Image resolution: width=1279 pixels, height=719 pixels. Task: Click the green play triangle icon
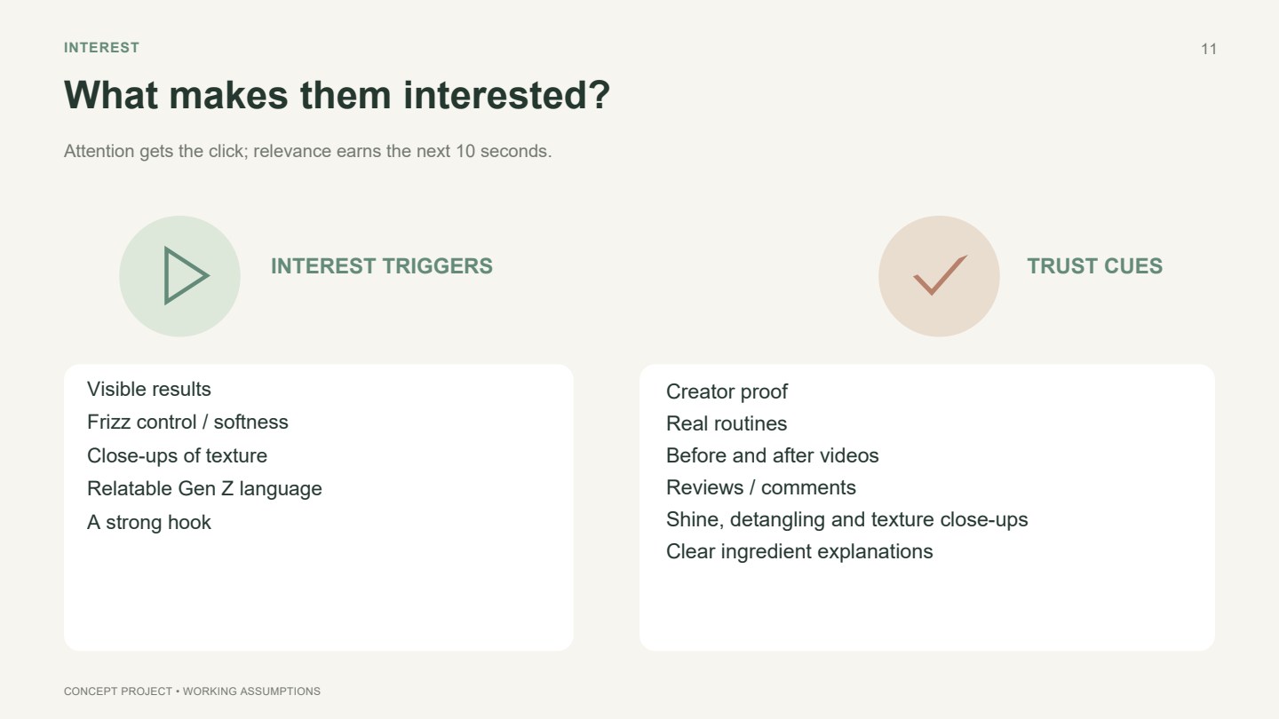pyautogui.click(x=186, y=276)
